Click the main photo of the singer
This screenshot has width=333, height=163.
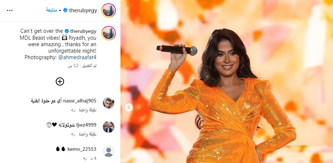tap(227, 81)
